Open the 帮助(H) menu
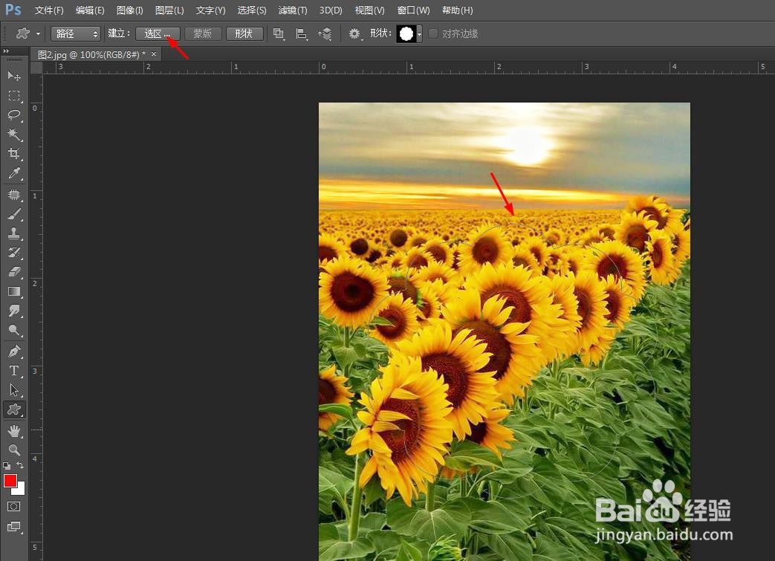The height and width of the screenshot is (561, 775). [457, 10]
